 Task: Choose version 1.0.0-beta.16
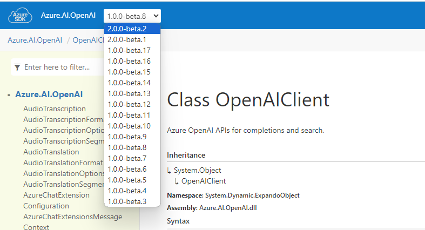click(132, 61)
